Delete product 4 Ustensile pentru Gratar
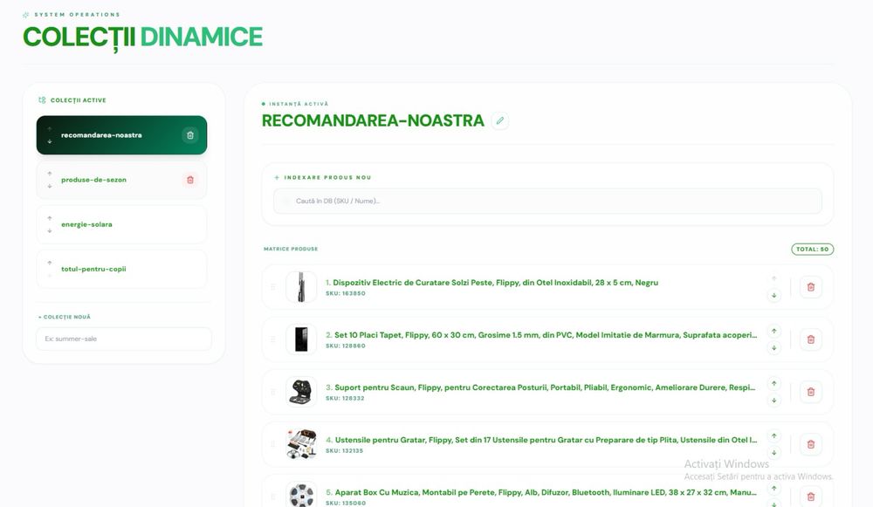 pos(811,444)
